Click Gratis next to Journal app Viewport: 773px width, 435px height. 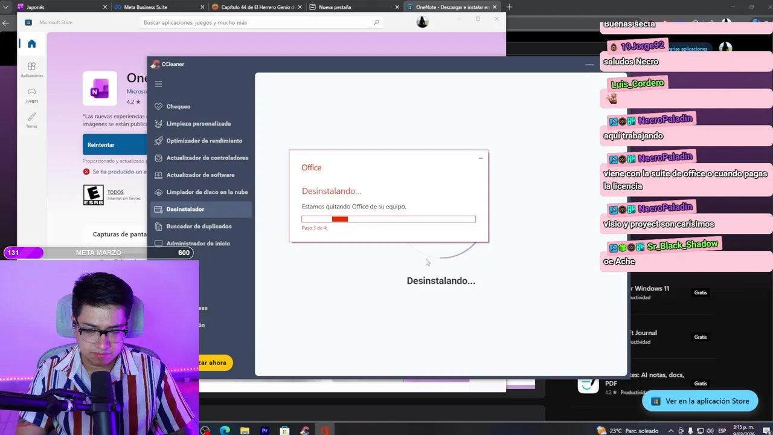pos(701,337)
